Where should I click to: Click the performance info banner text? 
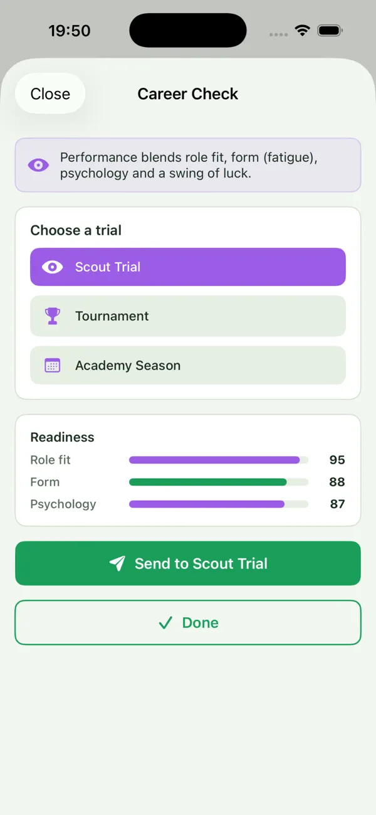pos(189,165)
